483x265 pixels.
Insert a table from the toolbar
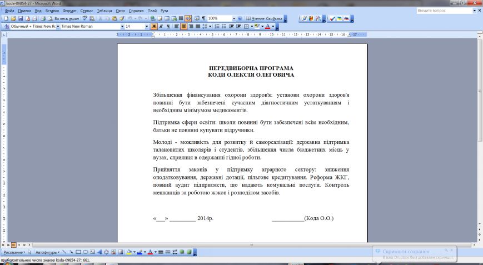(x=167, y=18)
